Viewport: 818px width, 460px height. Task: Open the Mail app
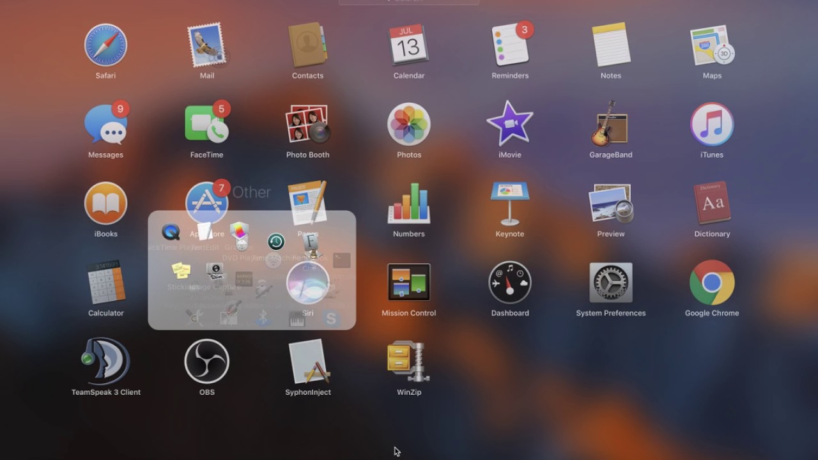click(206, 45)
